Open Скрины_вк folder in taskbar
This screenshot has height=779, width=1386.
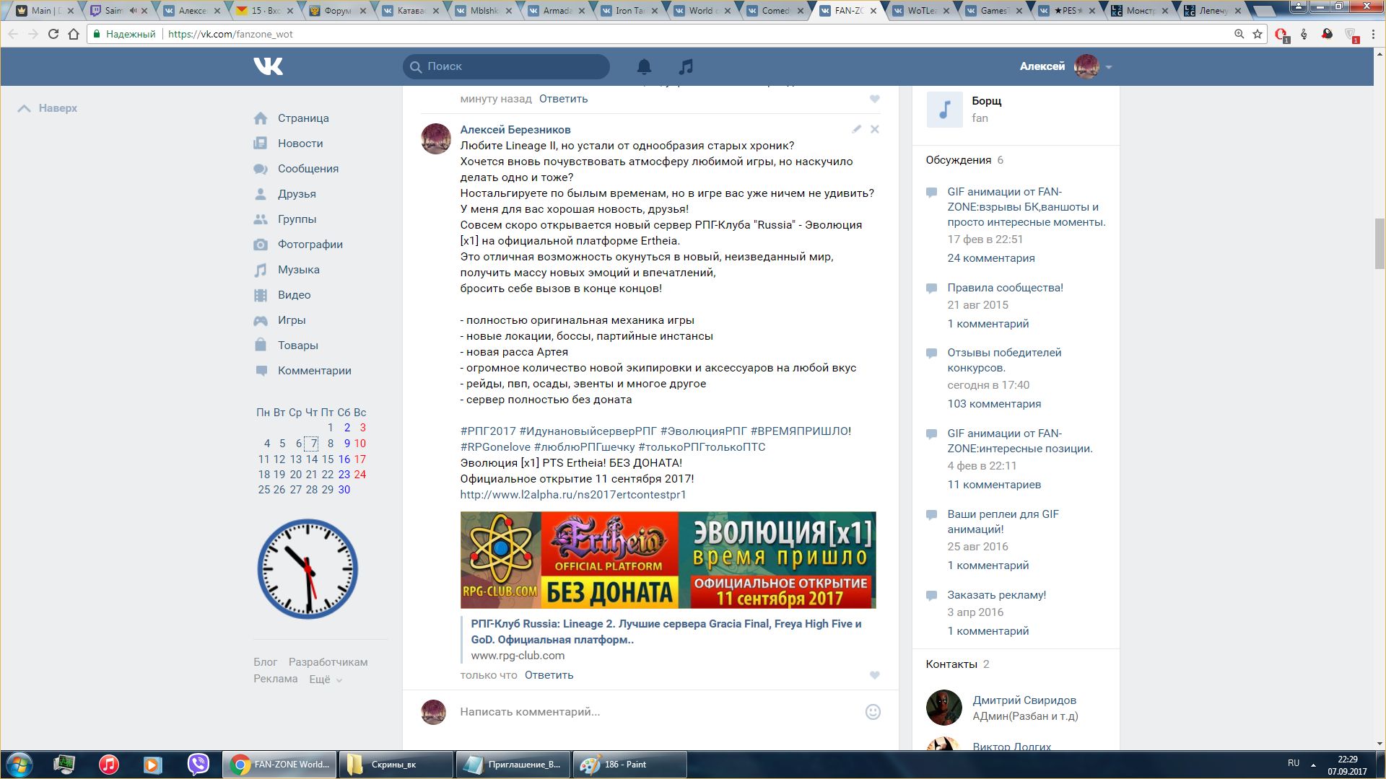(396, 765)
